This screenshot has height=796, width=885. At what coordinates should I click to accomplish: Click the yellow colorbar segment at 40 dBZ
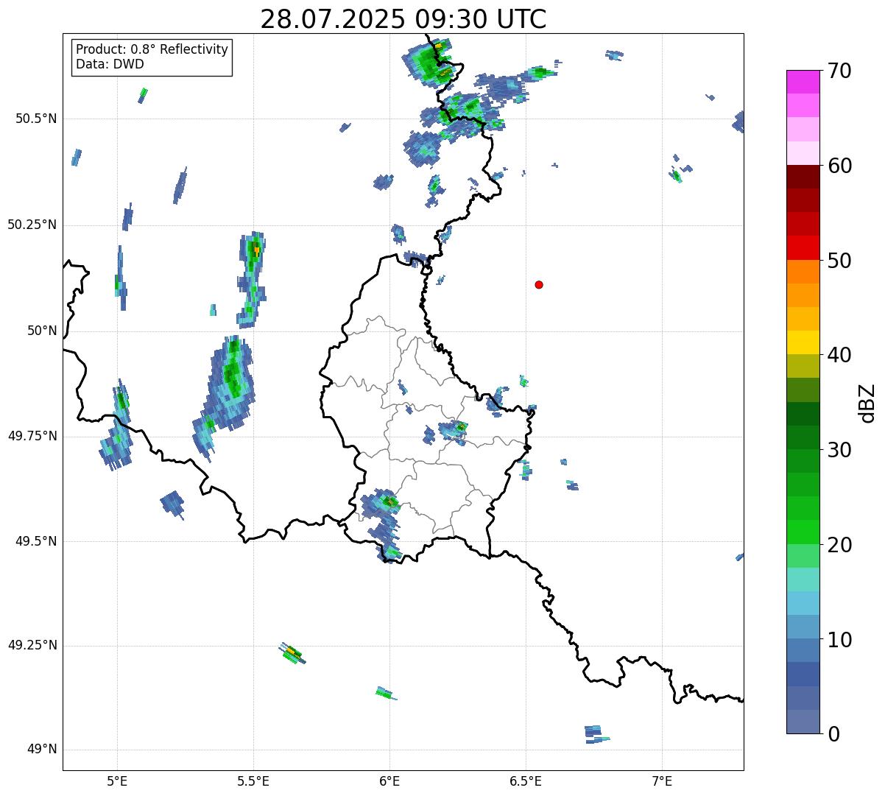pyautogui.click(x=803, y=342)
